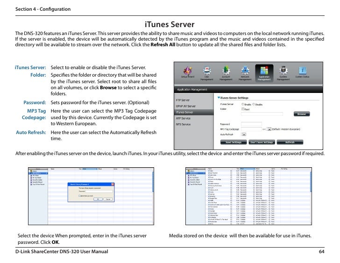The height and width of the screenshot is (263, 340).
Task: Sort by Artist column header in right iTunes
Action: pyautogui.click(x=247, y=169)
